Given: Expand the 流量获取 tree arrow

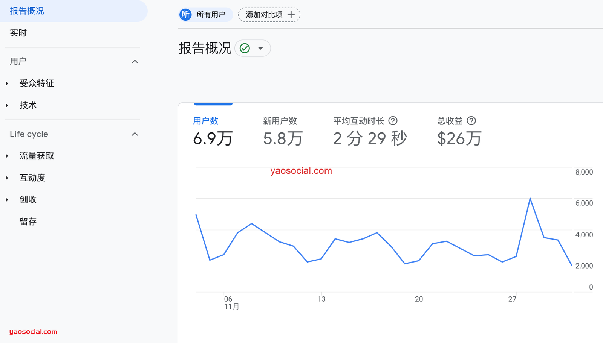Looking at the screenshot, I should pos(7,156).
